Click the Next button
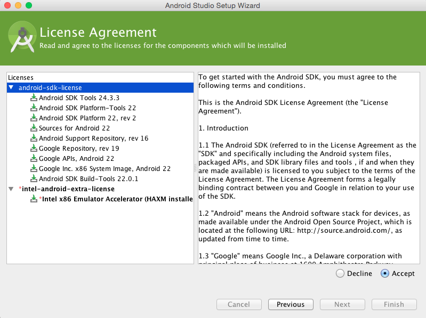 tap(342, 305)
